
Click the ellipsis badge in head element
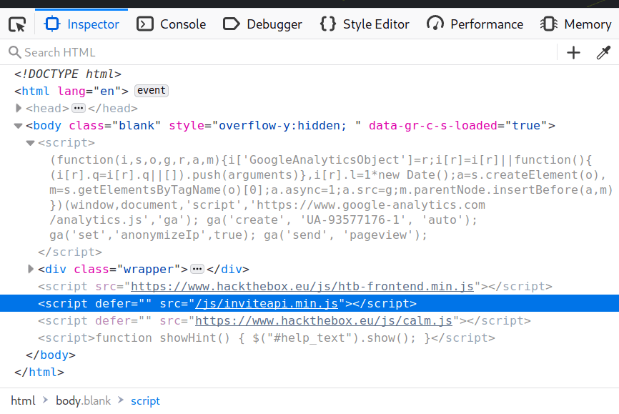pyautogui.click(x=79, y=108)
